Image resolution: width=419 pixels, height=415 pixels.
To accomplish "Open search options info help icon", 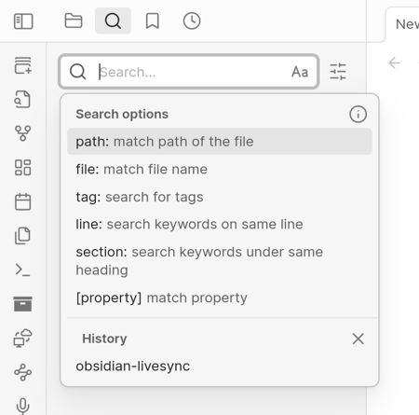I will pos(358,114).
